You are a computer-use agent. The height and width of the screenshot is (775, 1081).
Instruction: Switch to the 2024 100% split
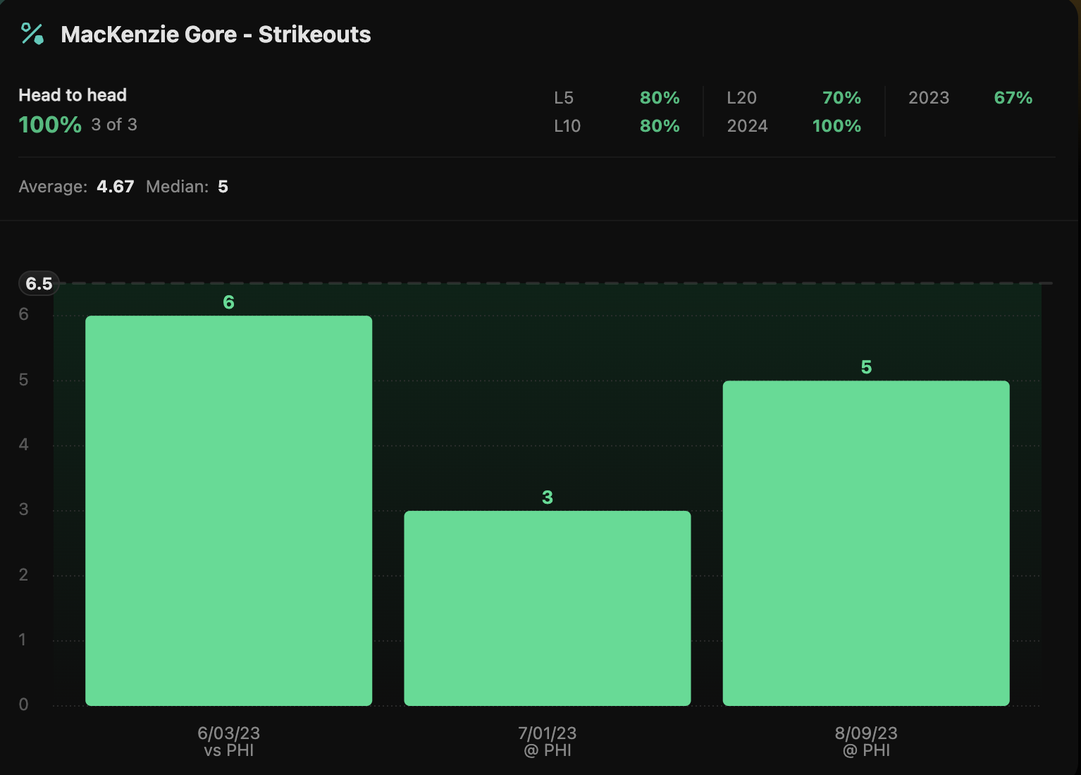coord(793,126)
